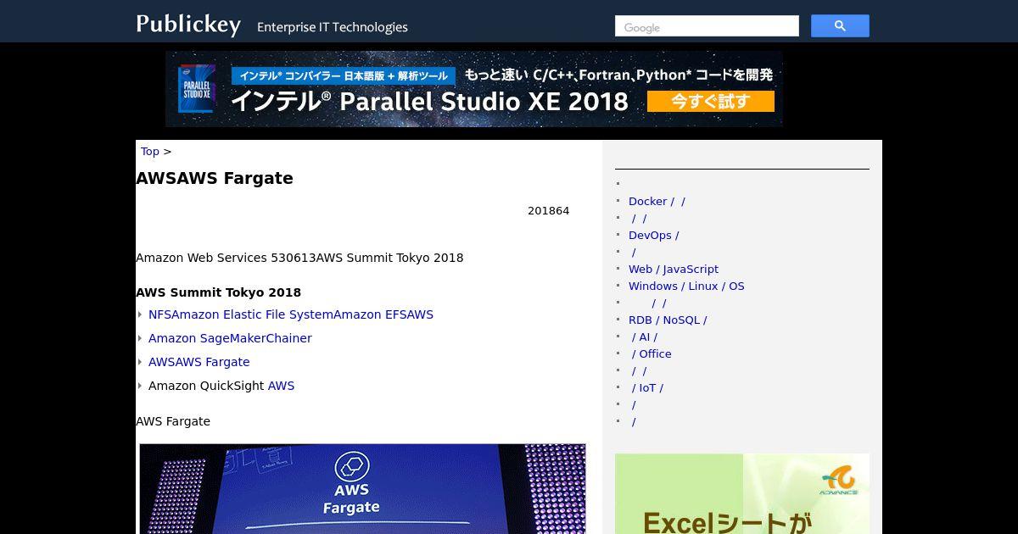1018x534 pixels.
Task: Open the Amazon SageMakerChainer article link
Action: [x=230, y=338]
